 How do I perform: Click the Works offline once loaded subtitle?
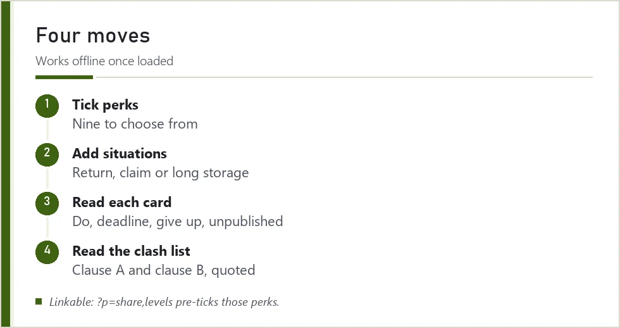[x=104, y=61]
